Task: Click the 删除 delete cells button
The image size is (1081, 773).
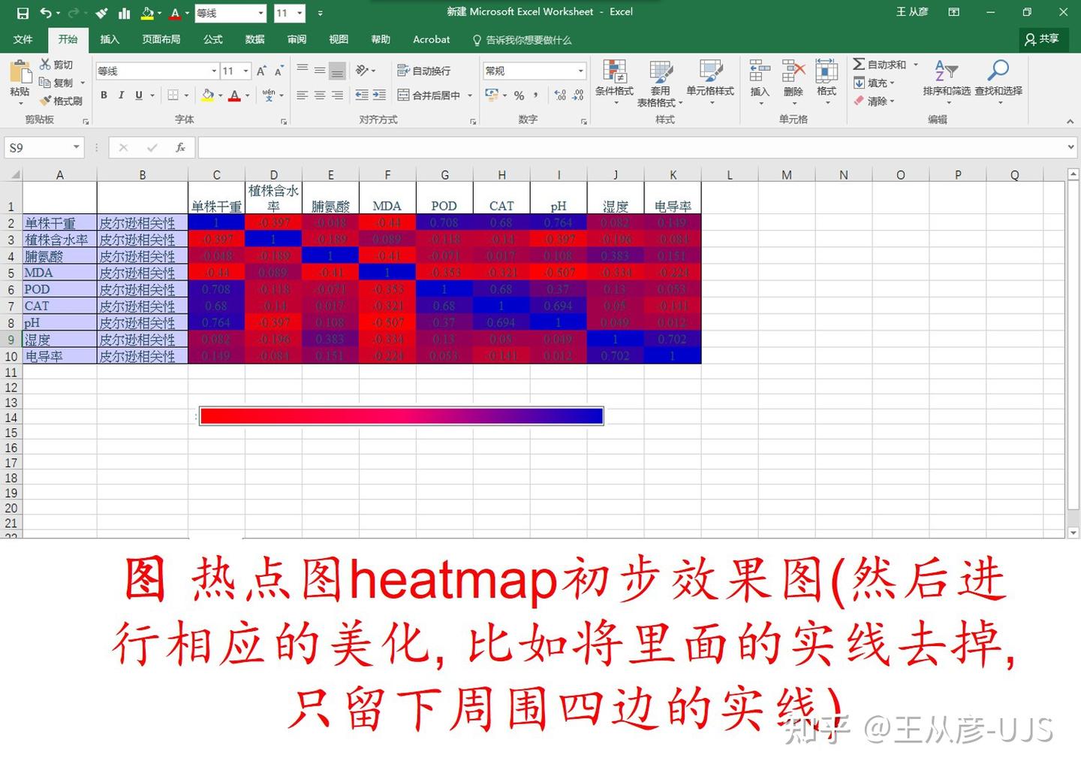Action: (x=793, y=79)
